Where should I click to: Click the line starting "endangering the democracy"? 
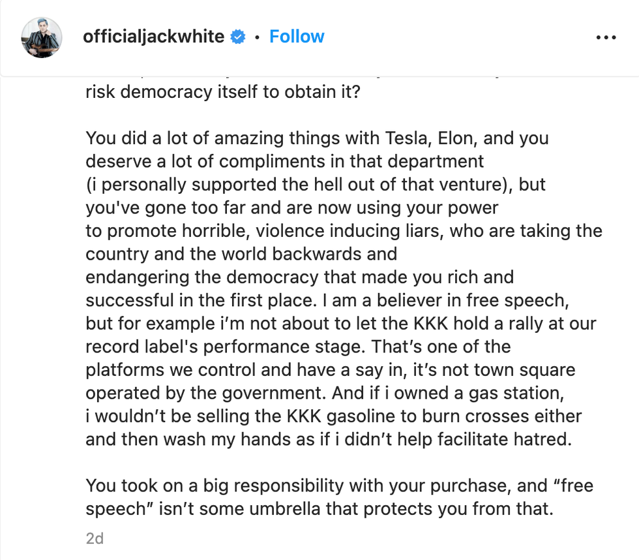[x=300, y=277]
